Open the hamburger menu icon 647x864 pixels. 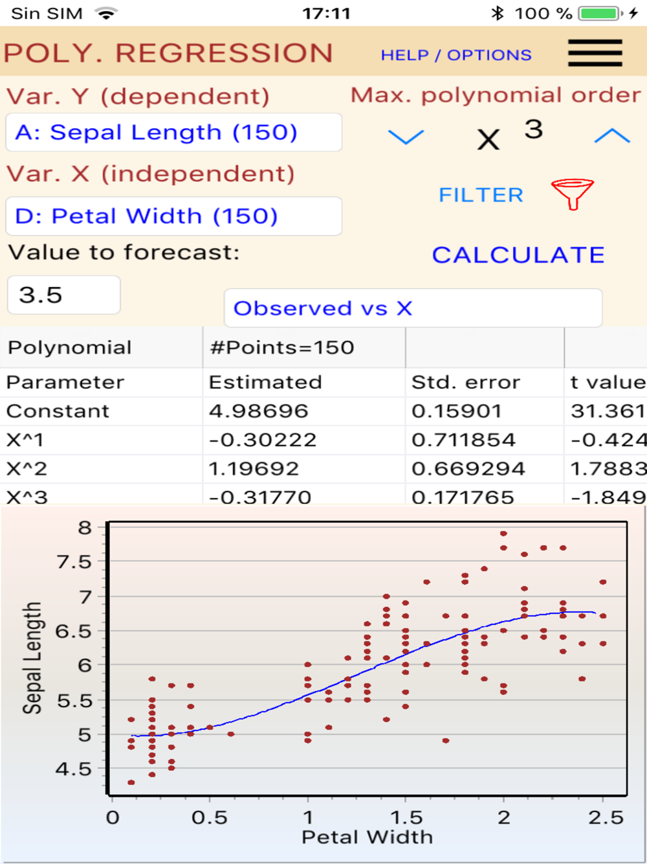[595, 52]
